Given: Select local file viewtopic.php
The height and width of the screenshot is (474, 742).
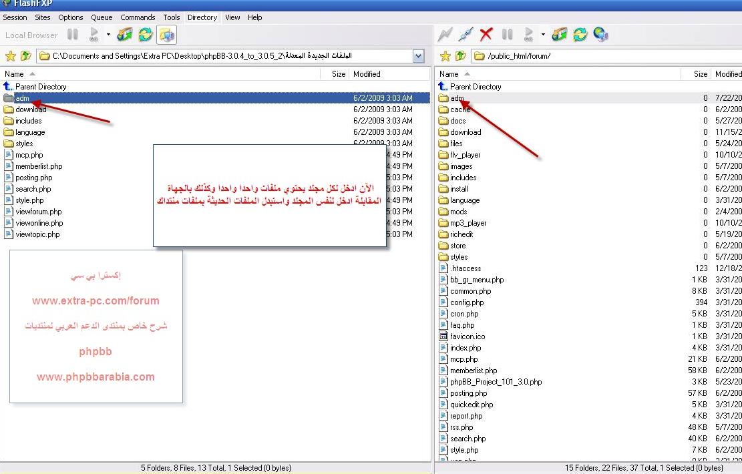Looking at the screenshot, I should click(x=31, y=234).
